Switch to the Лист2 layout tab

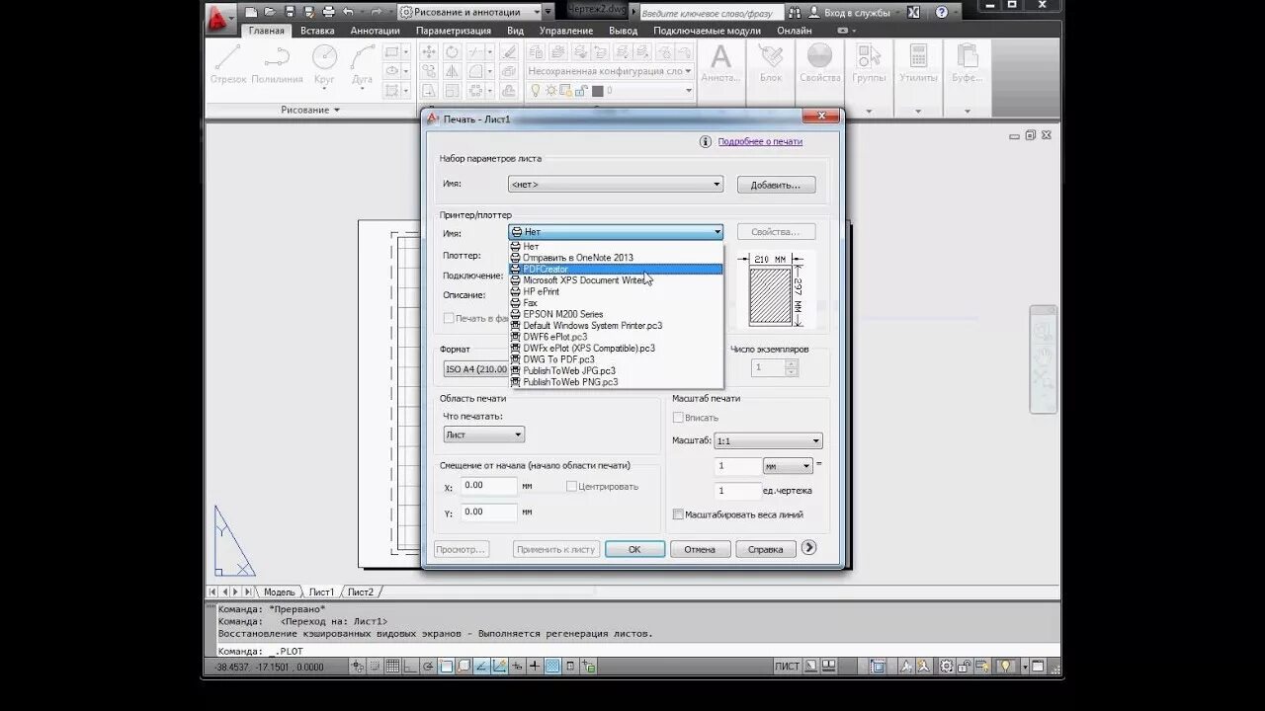(x=360, y=592)
